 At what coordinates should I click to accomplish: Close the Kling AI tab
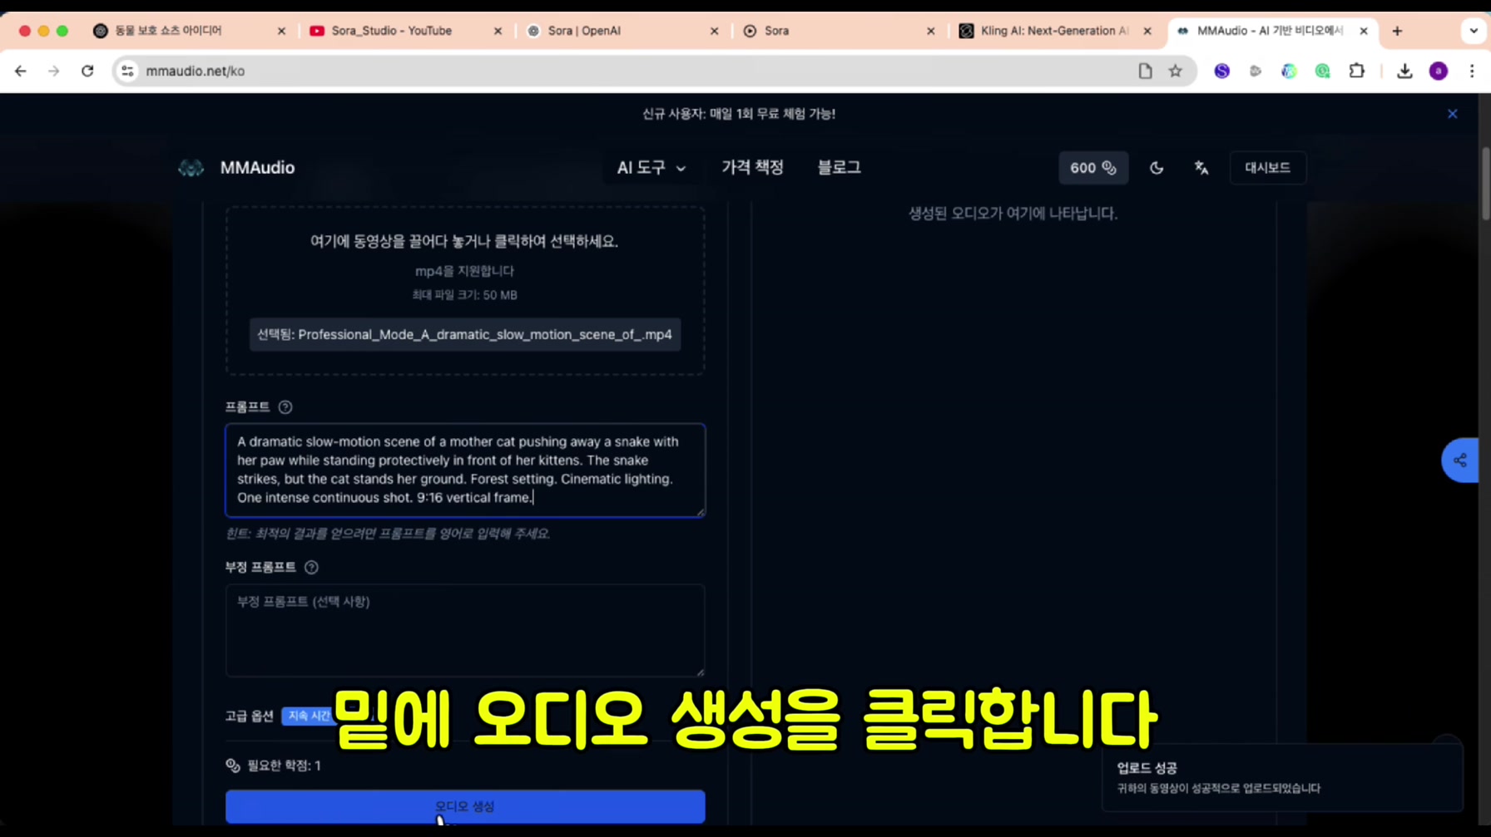pyautogui.click(x=1147, y=31)
